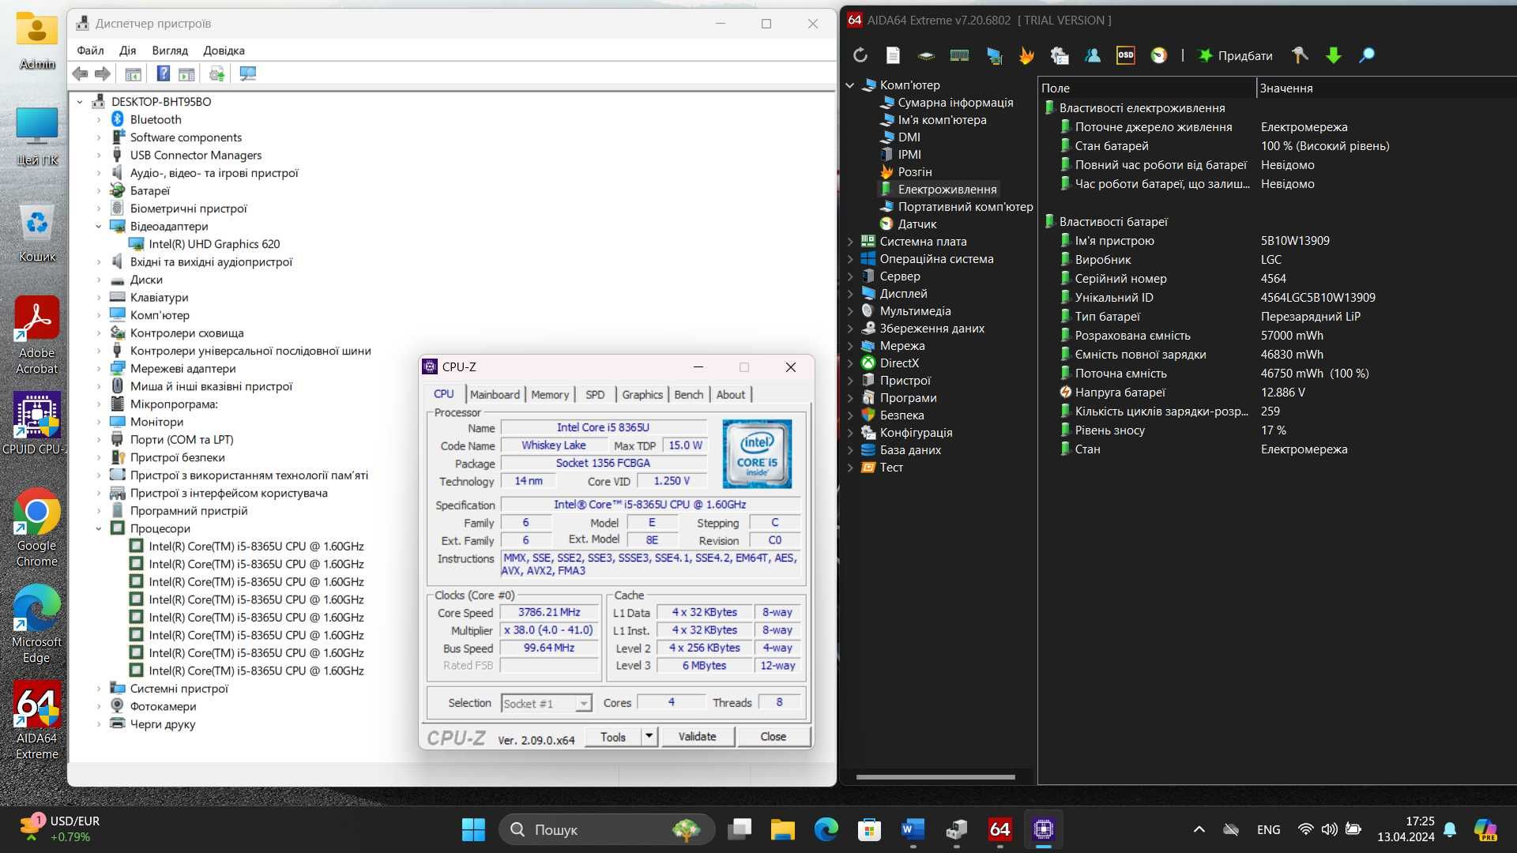Open the USD/EUR widget on taskbar
This screenshot has width=1517, height=853.
pyautogui.click(x=59, y=829)
